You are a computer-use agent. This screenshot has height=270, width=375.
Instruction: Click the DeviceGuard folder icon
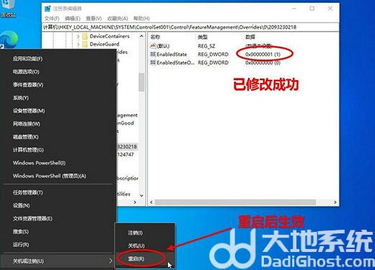pos(85,45)
